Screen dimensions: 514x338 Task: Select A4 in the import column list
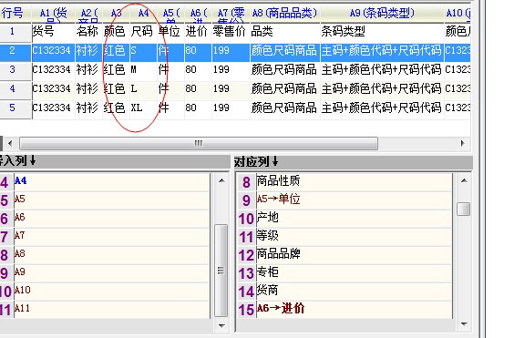pyautogui.click(x=111, y=182)
